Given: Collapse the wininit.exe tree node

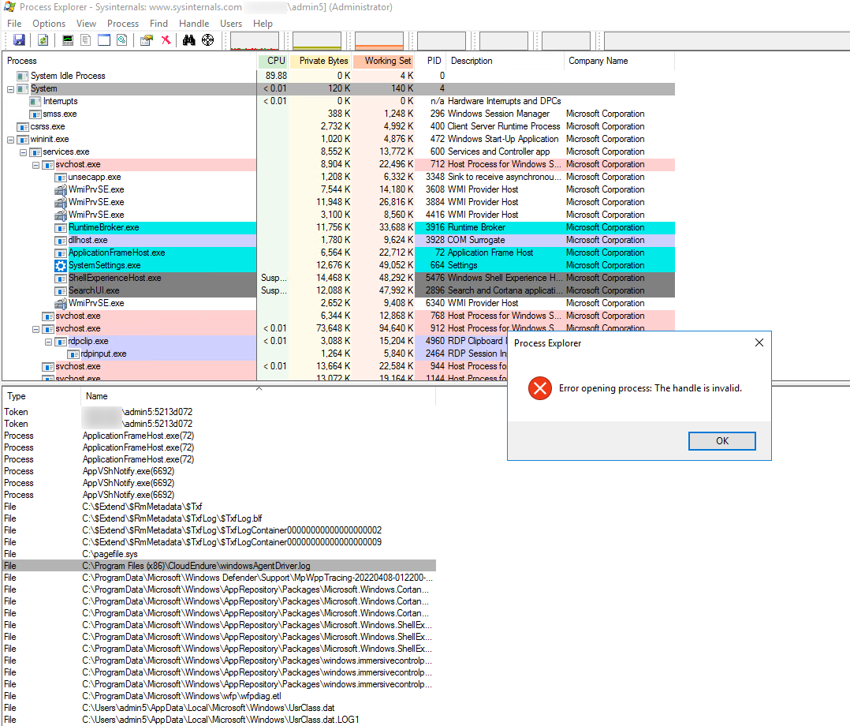Looking at the screenshot, I should pos(10,140).
